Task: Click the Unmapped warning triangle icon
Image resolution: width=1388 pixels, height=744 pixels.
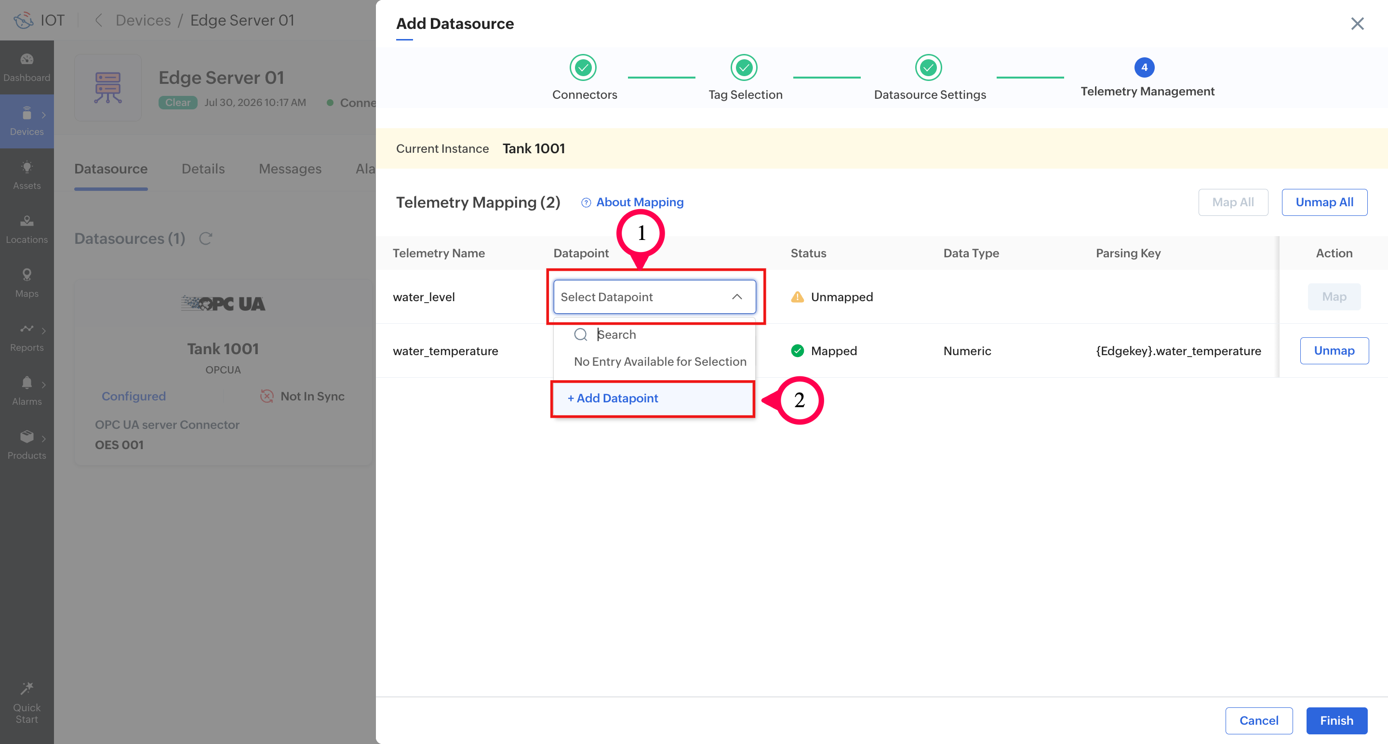Action: coord(798,297)
